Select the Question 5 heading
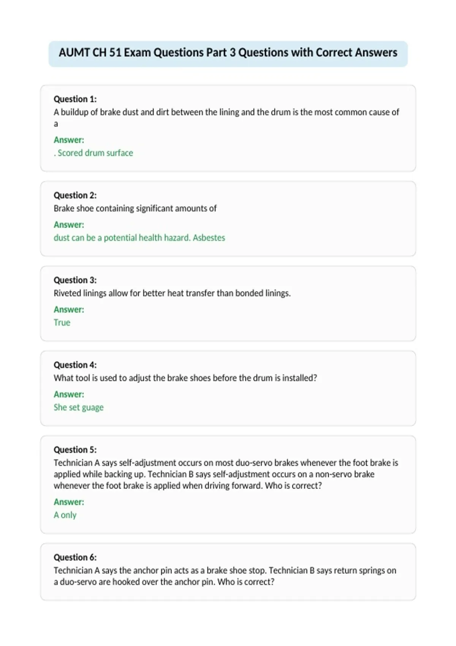 [75, 450]
